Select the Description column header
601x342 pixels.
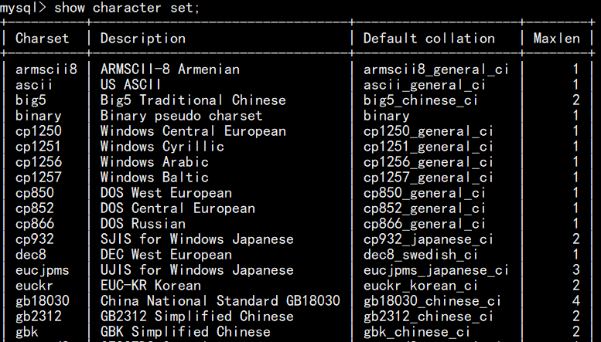pyautogui.click(x=143, y=39)
